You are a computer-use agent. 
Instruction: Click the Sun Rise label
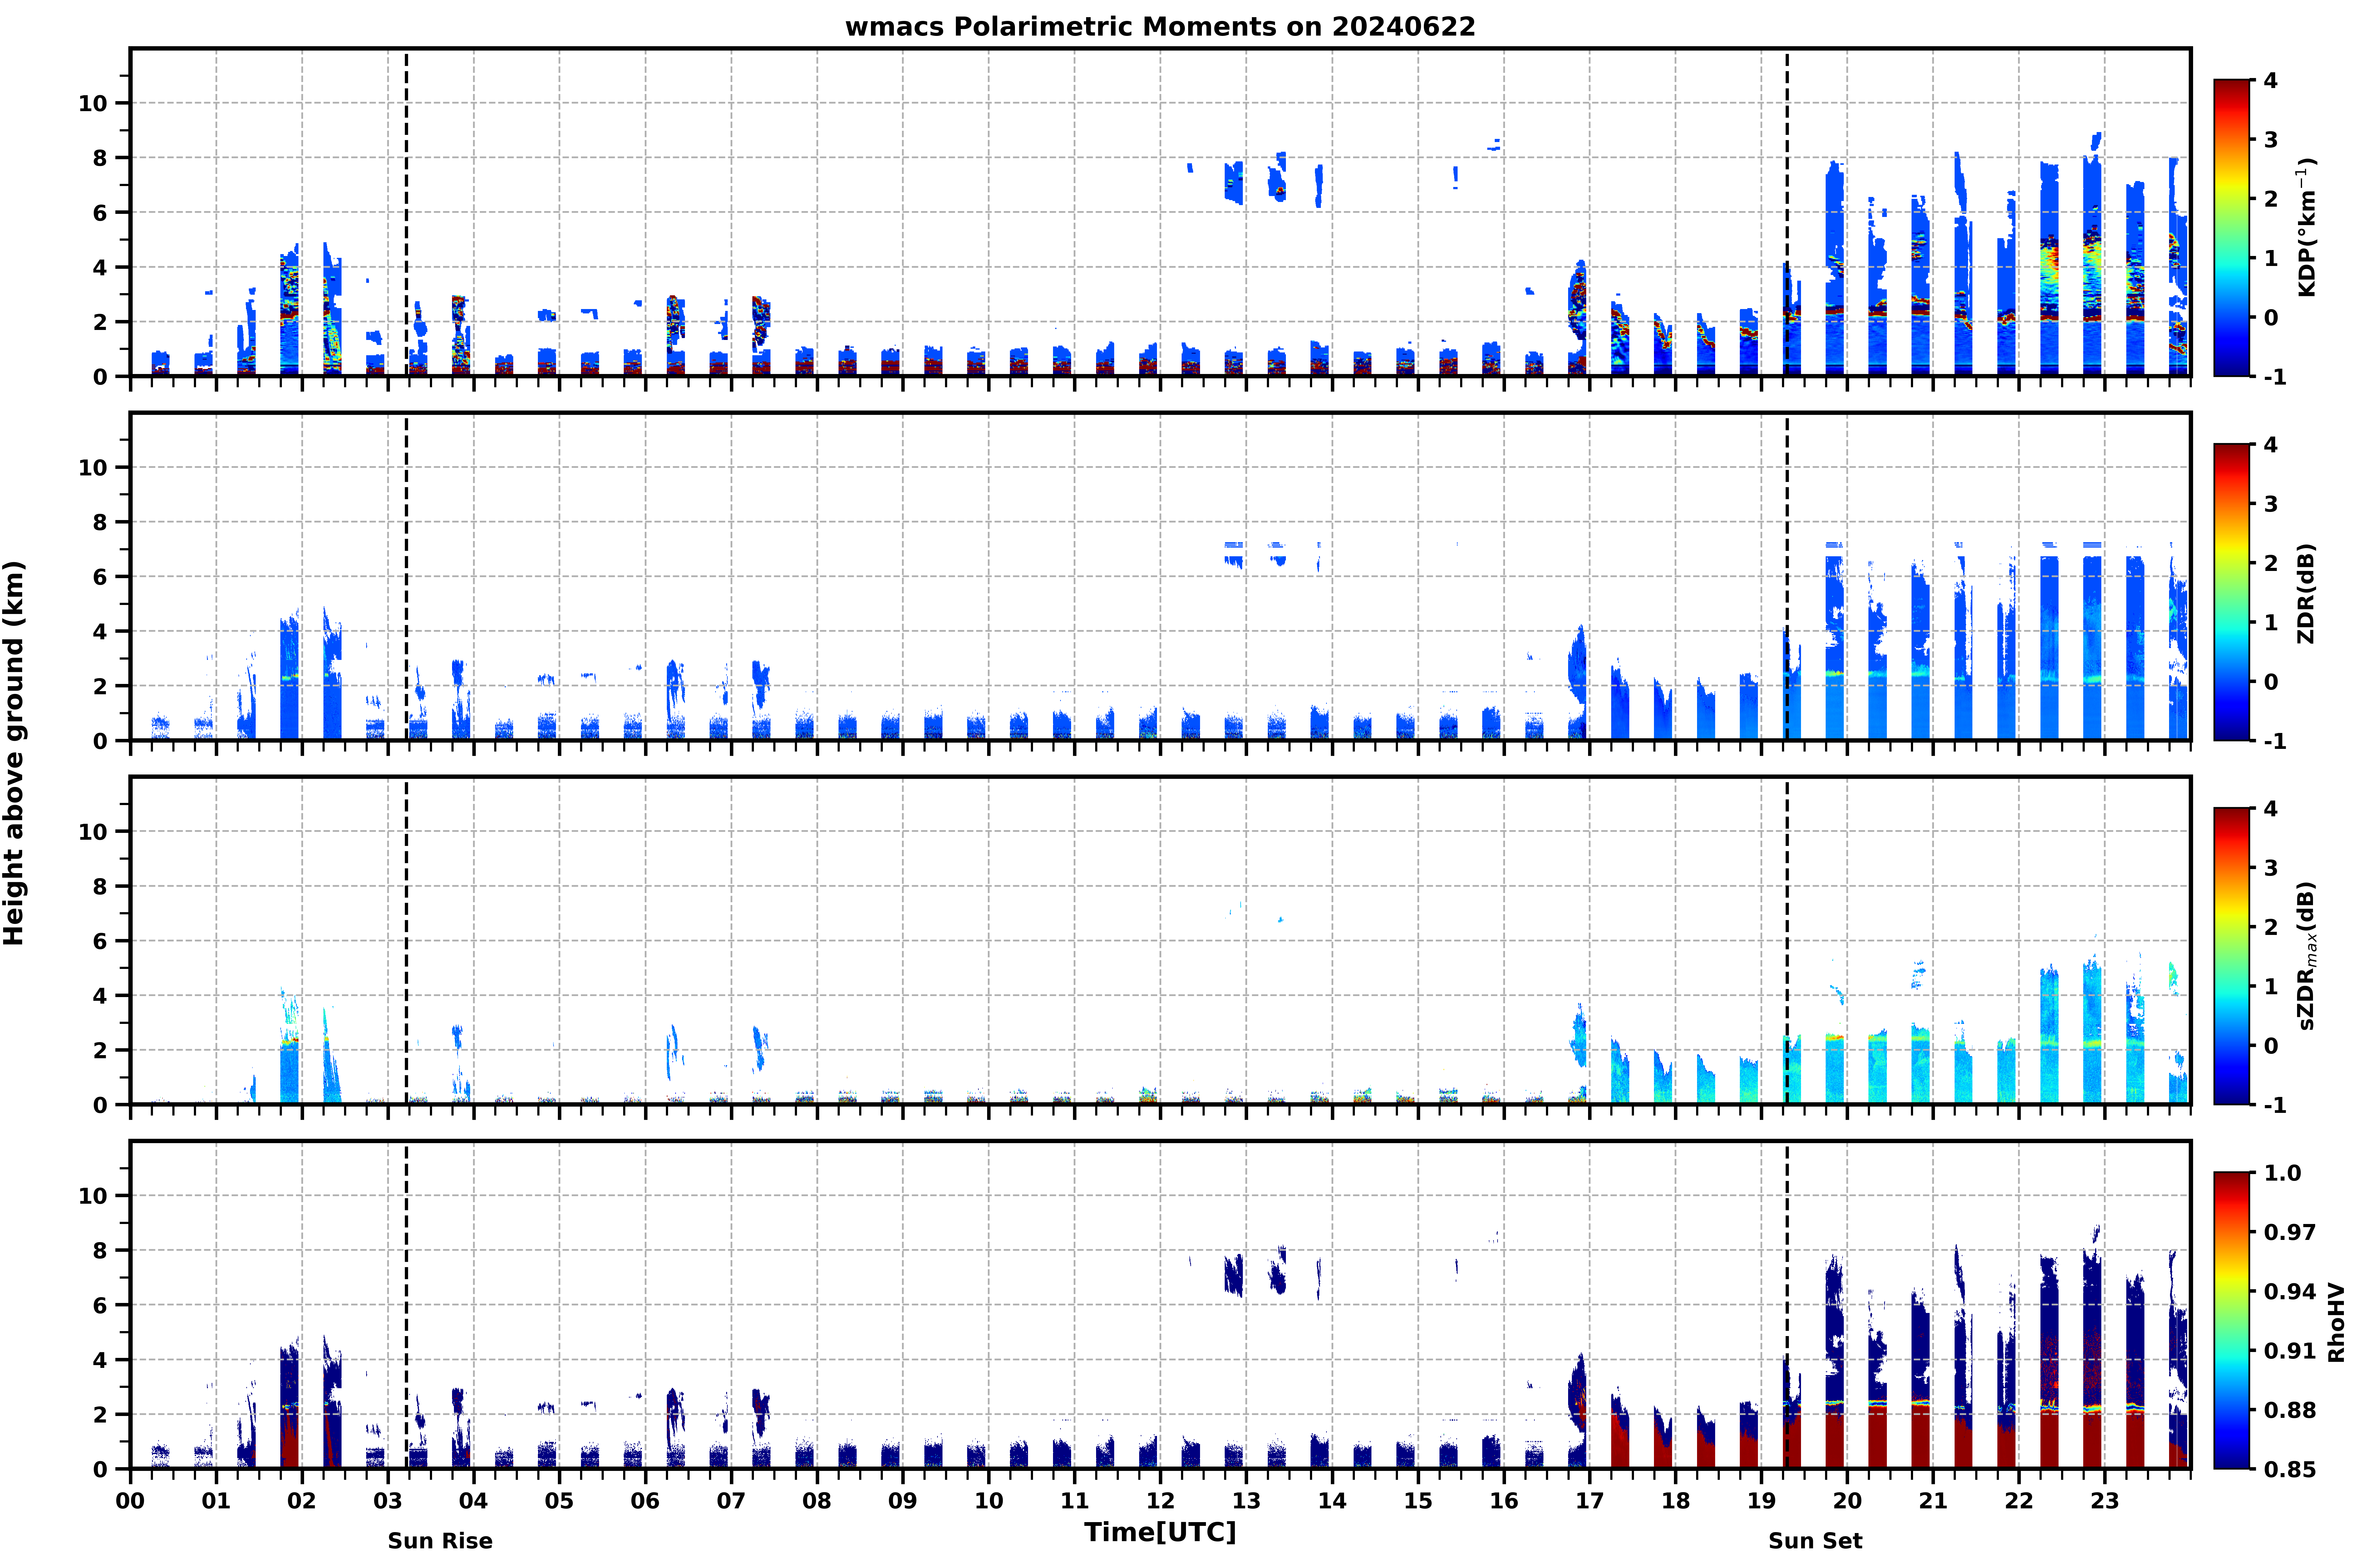tap(440, 1541)
